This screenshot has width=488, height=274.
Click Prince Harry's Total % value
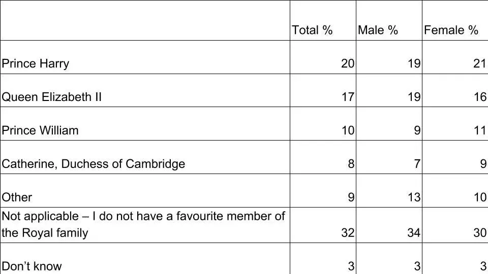pyautogui.click(x=348, y=63)
